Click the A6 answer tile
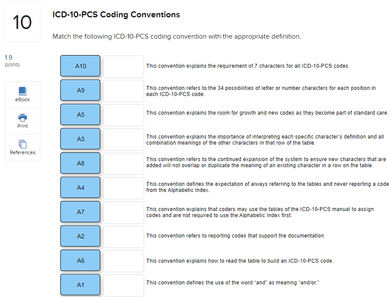Image resolution: width=391 pixels, height=297 pixels. click(x=80, y=261)
